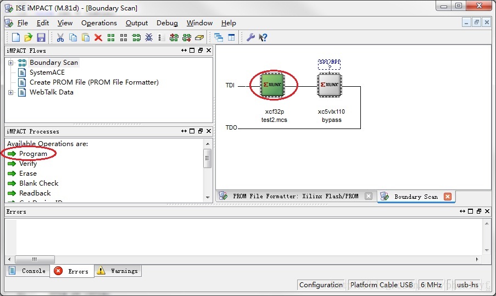Close the Boundary Scan tab
Screen dimensions: 496x296
pyautogui.click(x=448, y=197)
